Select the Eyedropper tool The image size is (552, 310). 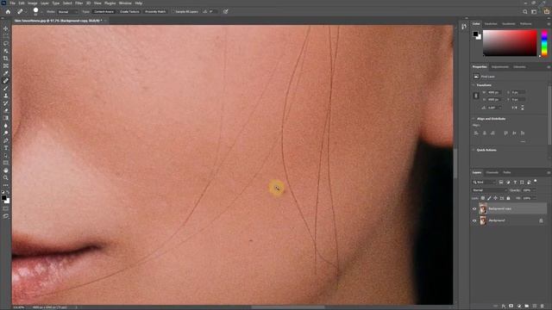tap(6, 73)
